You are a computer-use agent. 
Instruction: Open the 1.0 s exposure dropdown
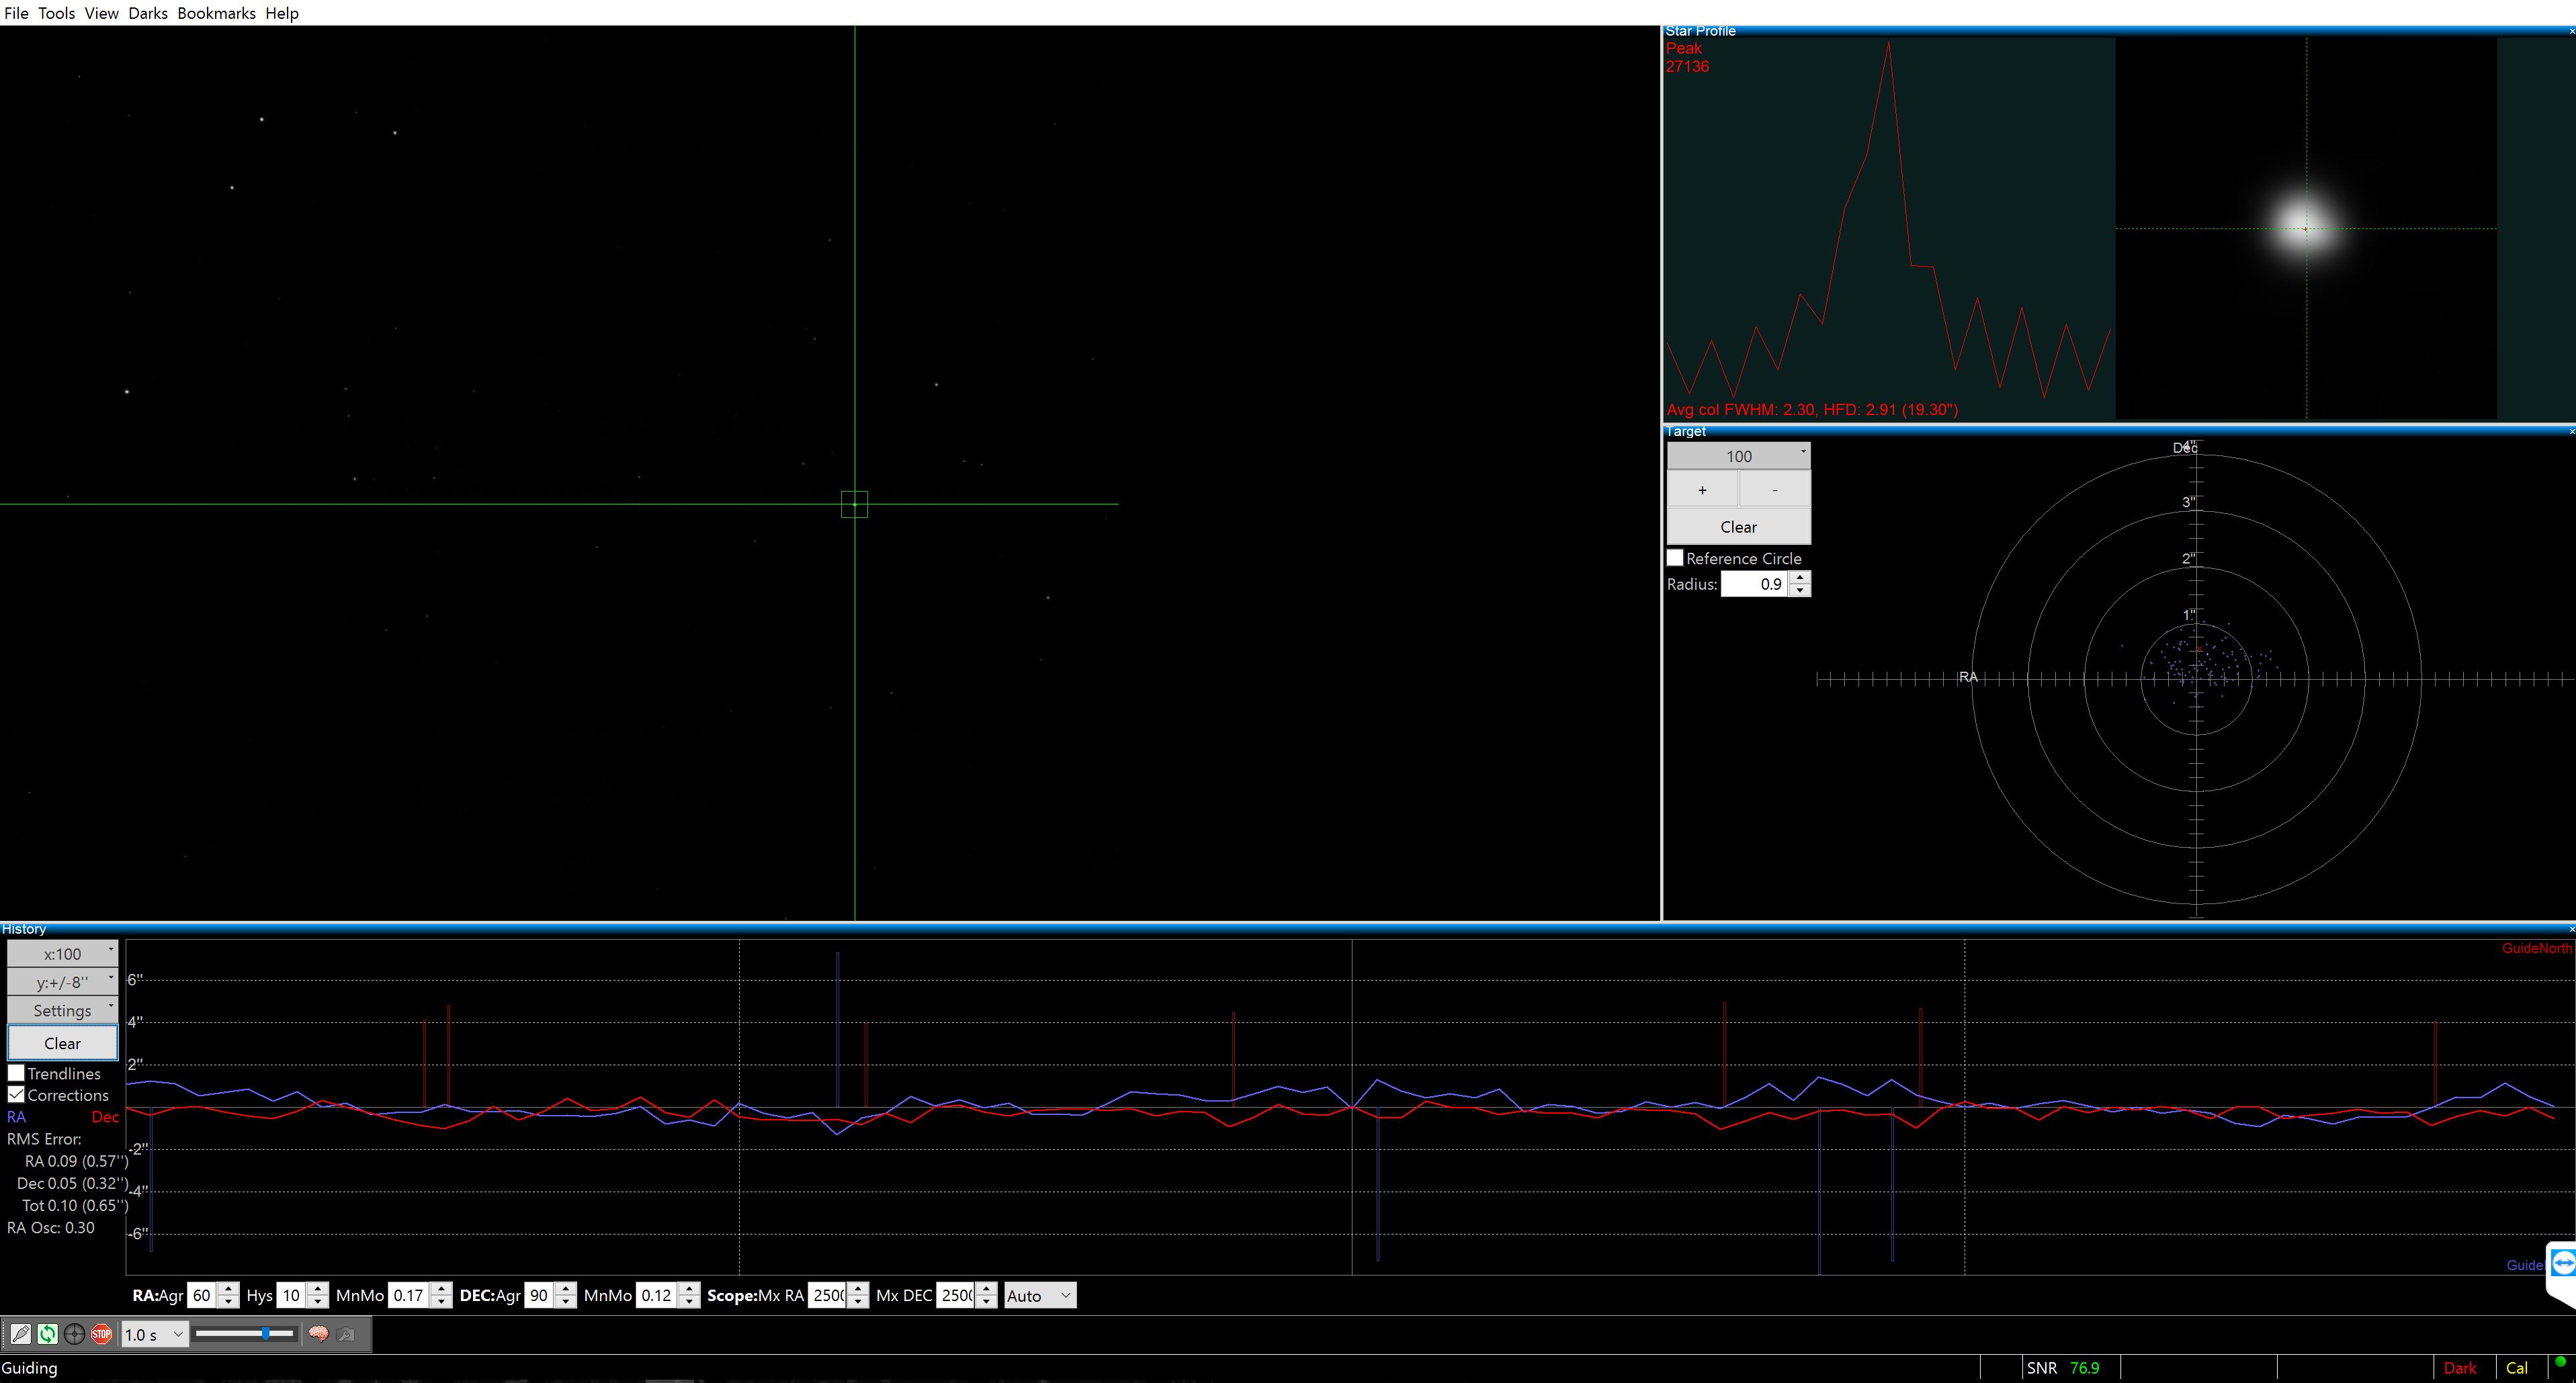pyautogui.click(x=154, y=1334)
